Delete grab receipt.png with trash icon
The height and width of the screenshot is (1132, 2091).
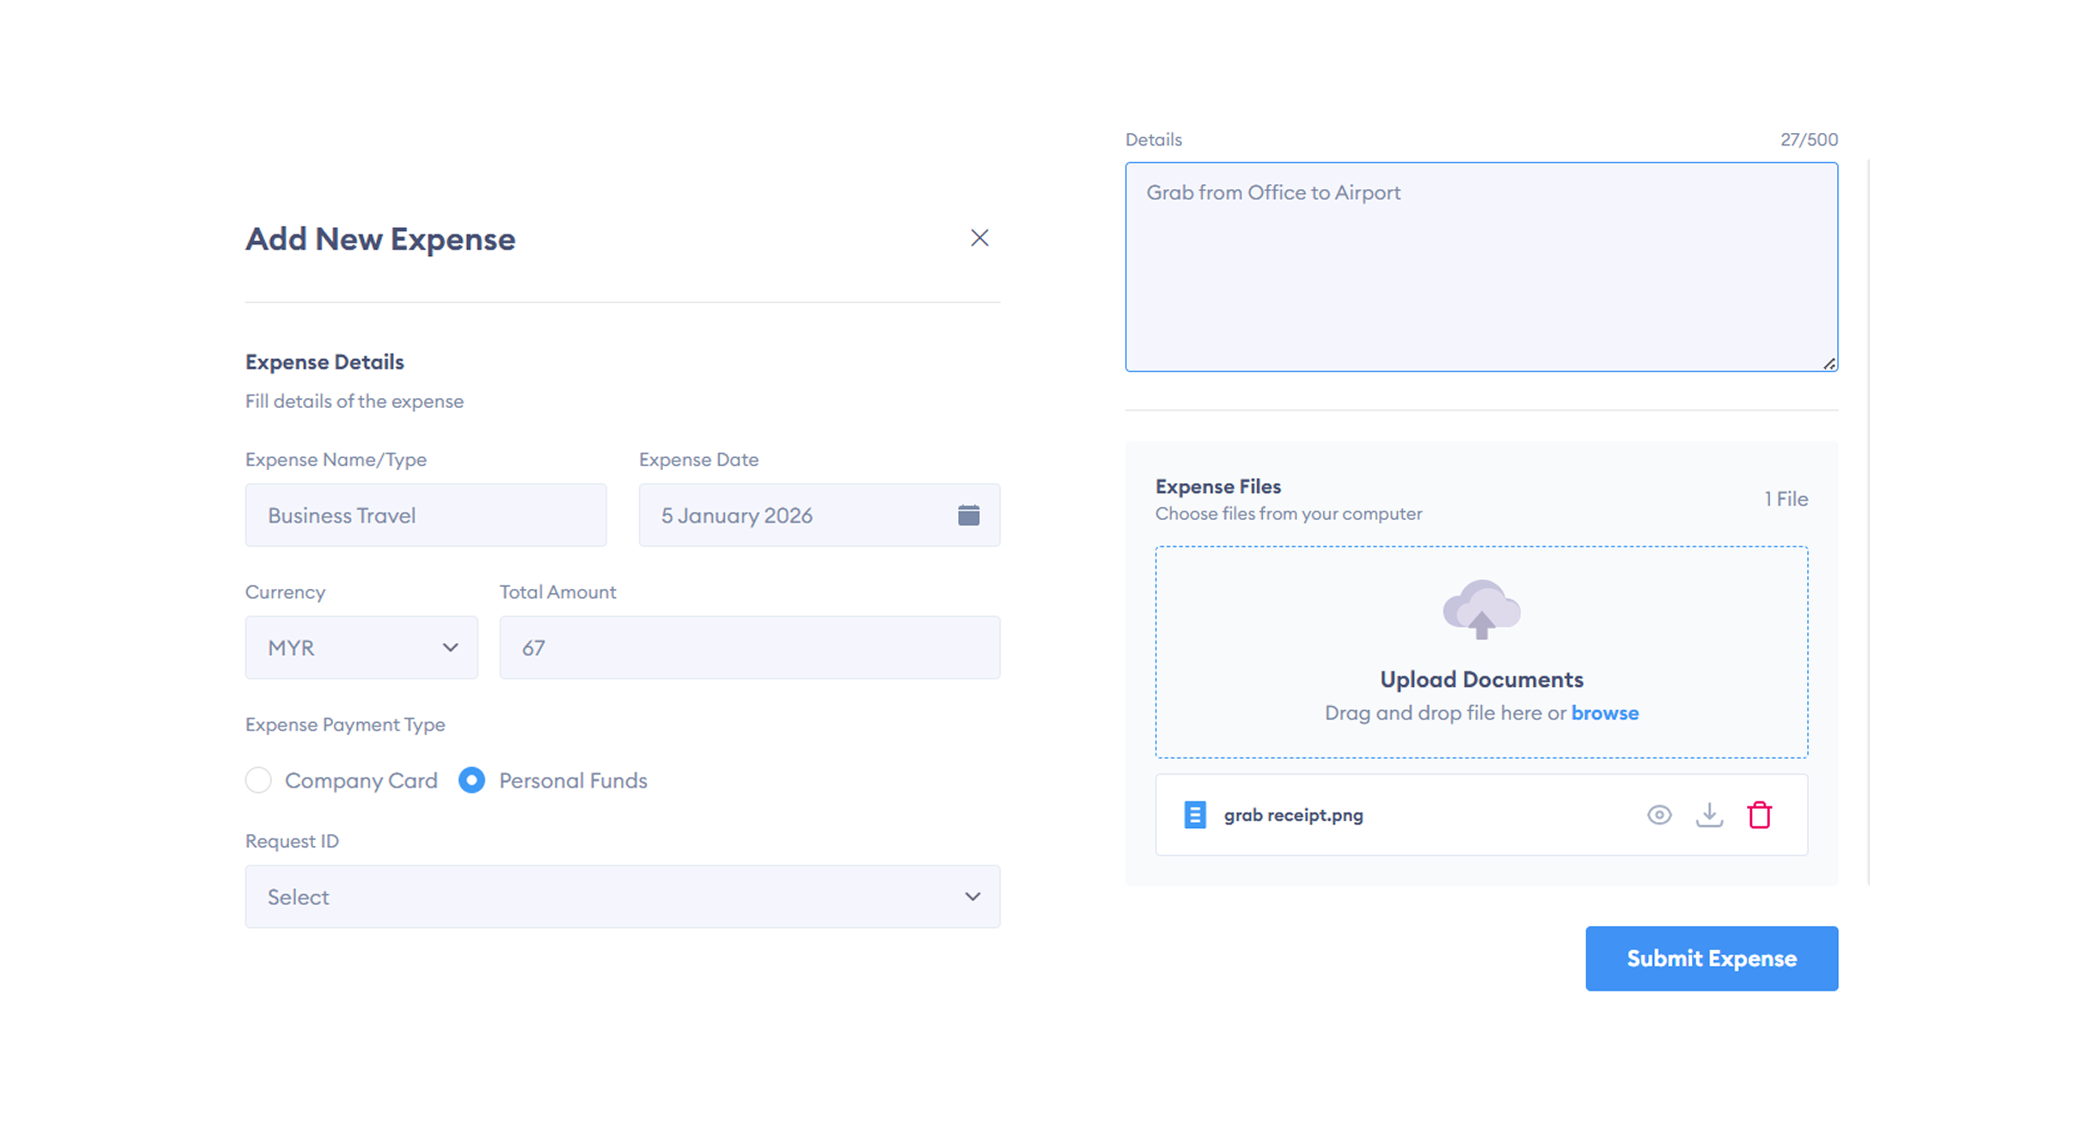tap(1759, 815)
